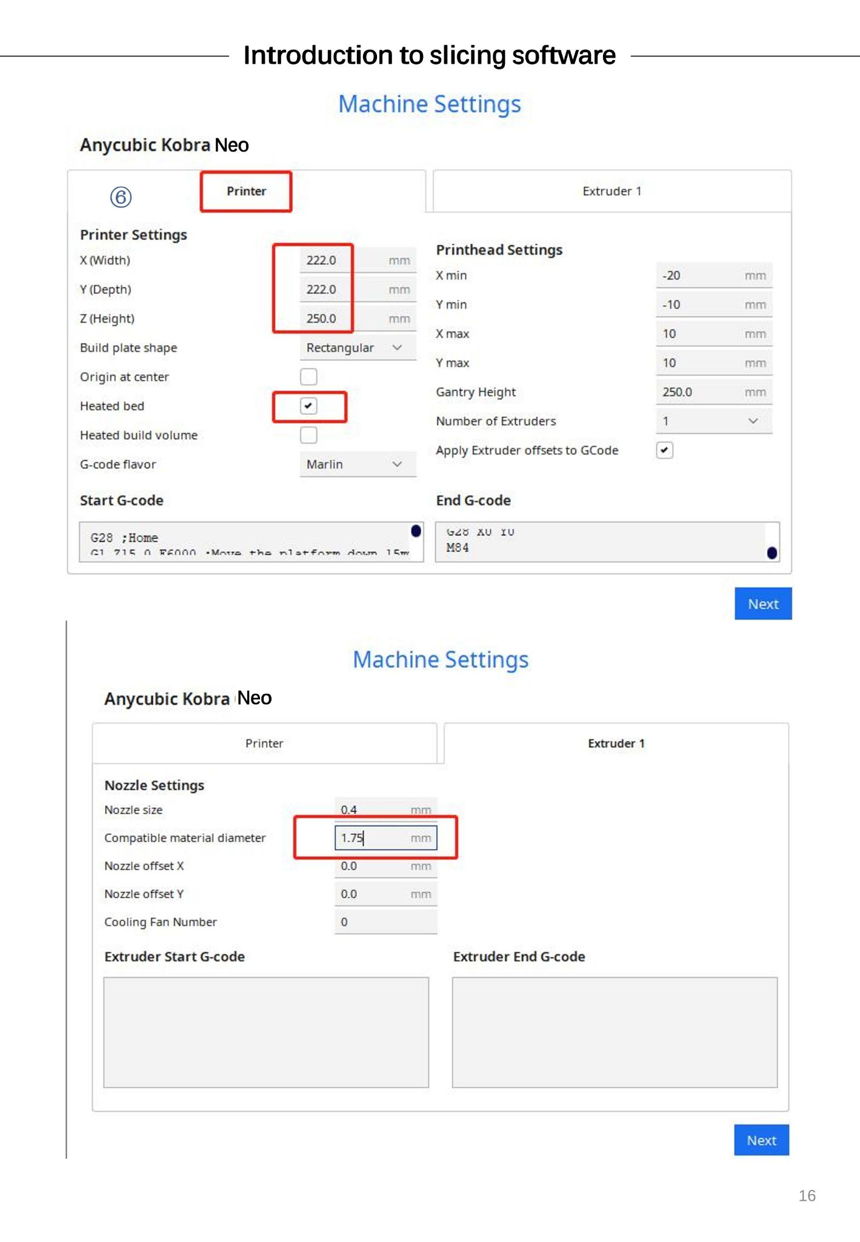860x1242 pixels.
Task: Select Extruder 1 tab in lower panel
Action: click(x=616, y=743)
